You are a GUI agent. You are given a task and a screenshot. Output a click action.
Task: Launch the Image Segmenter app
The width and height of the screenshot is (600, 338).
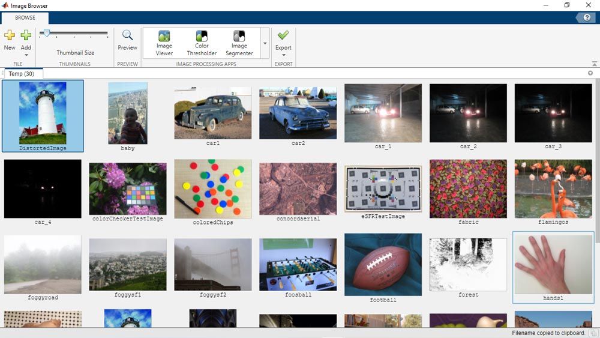coord(239,36)
